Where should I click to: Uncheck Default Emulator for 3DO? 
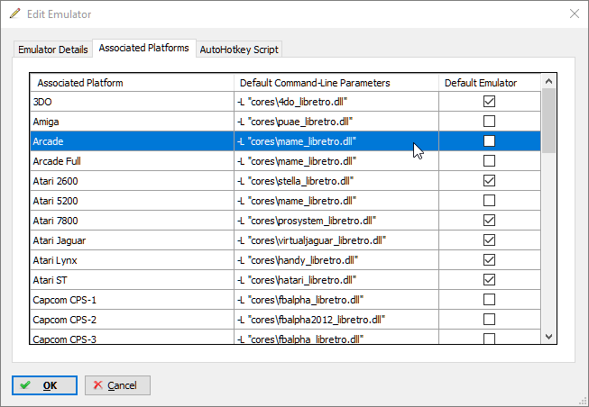[x=489, y=101]
